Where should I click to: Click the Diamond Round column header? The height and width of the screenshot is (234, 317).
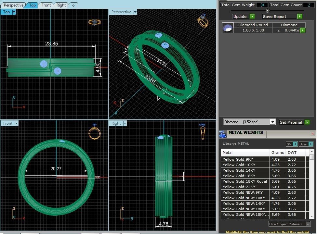253,25
